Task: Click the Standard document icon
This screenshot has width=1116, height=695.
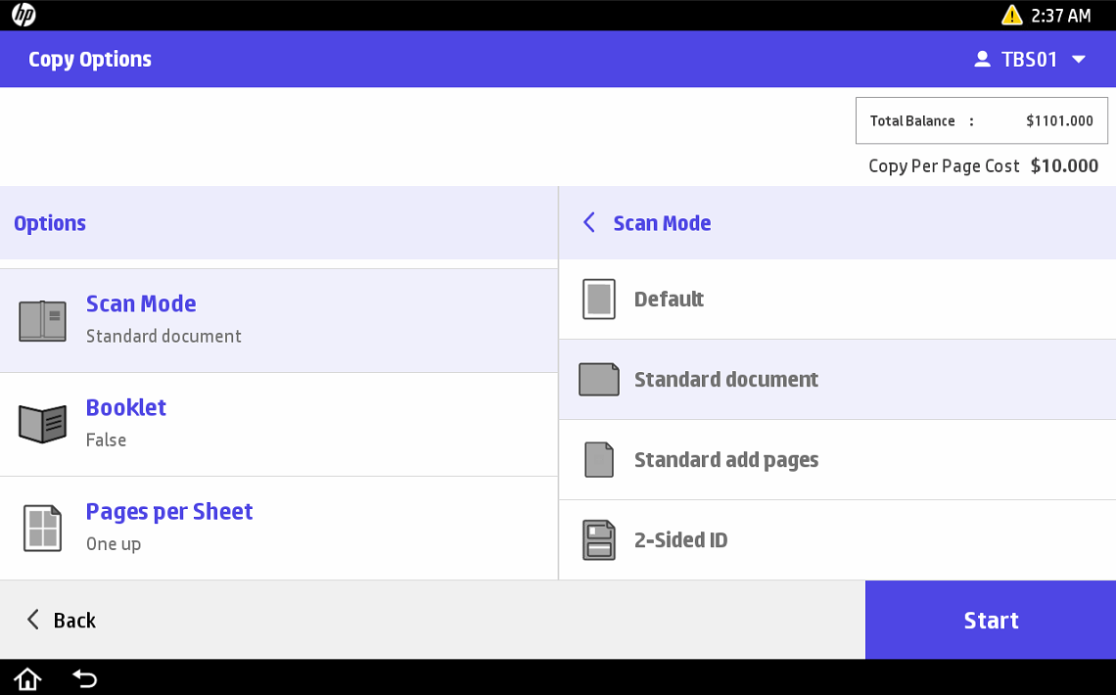Action: click(x=599, y=380)
